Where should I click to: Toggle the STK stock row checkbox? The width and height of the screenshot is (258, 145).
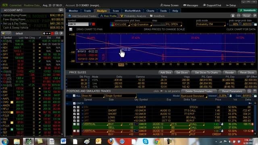pyautogui.click(x=75, y=107)
